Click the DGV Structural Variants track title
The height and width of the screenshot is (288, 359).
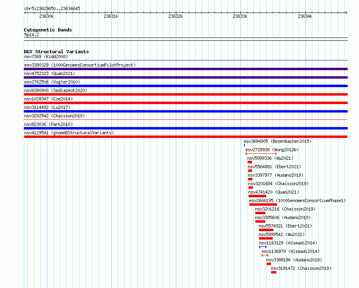pos(56,52)
